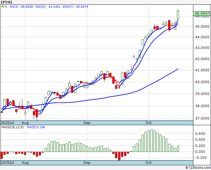Select the EMA(7) indicator label
211x170 pixels.
coord(68,7)
